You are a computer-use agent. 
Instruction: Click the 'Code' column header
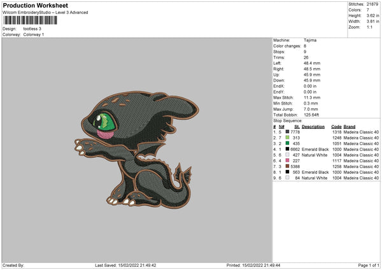point(336,127)
